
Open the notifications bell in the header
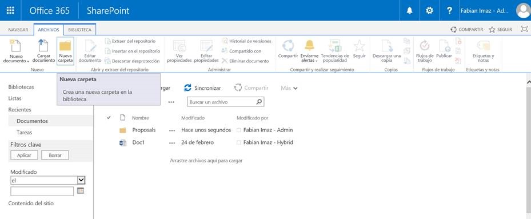click(x=409, y=10)
